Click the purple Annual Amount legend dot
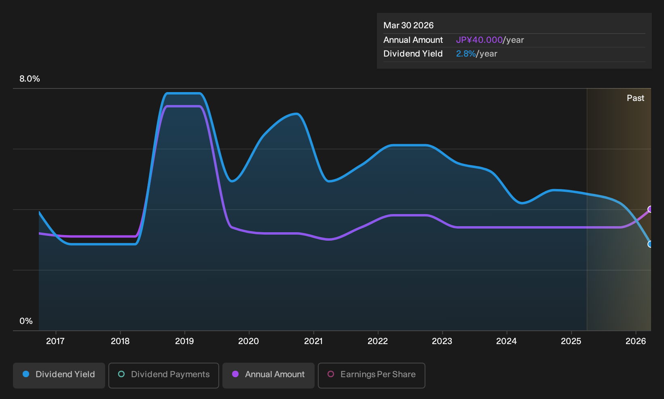664x399 pixels. point(235,374)
